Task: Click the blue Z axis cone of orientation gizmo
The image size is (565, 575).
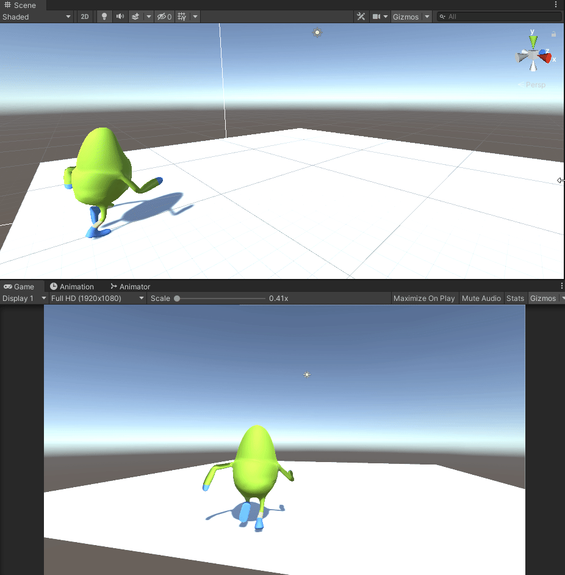Action: pyautogui.click(x=542, y=52)
